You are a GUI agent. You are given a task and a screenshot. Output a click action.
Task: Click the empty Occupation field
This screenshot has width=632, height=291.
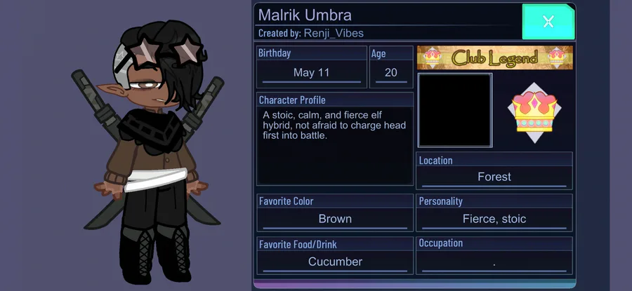494,262
